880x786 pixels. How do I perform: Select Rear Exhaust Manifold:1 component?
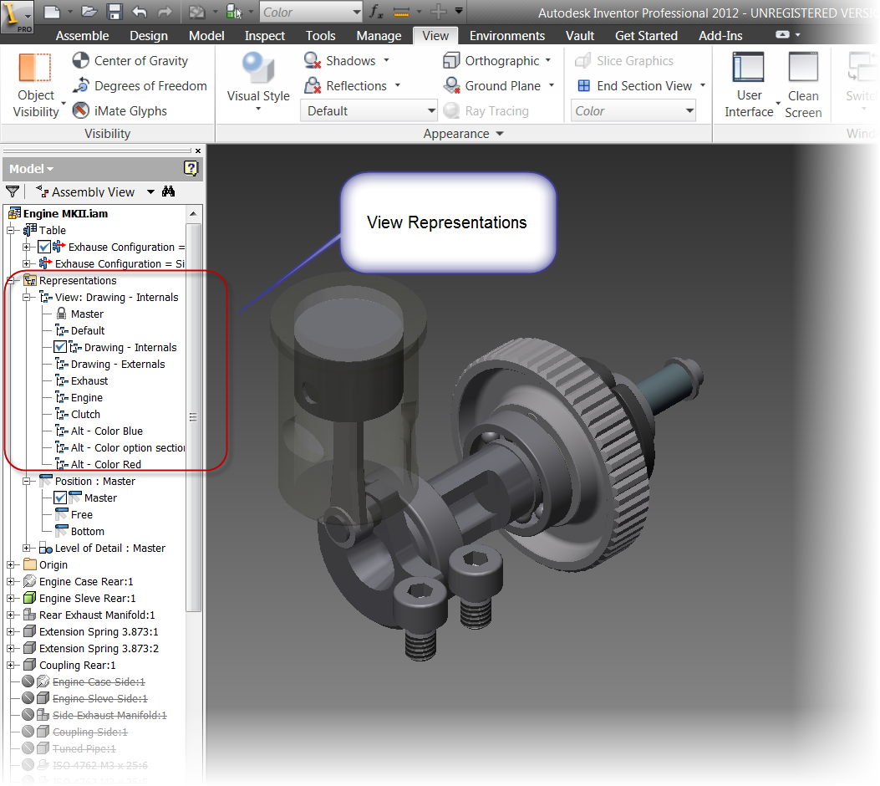click(x=97, y=615)
